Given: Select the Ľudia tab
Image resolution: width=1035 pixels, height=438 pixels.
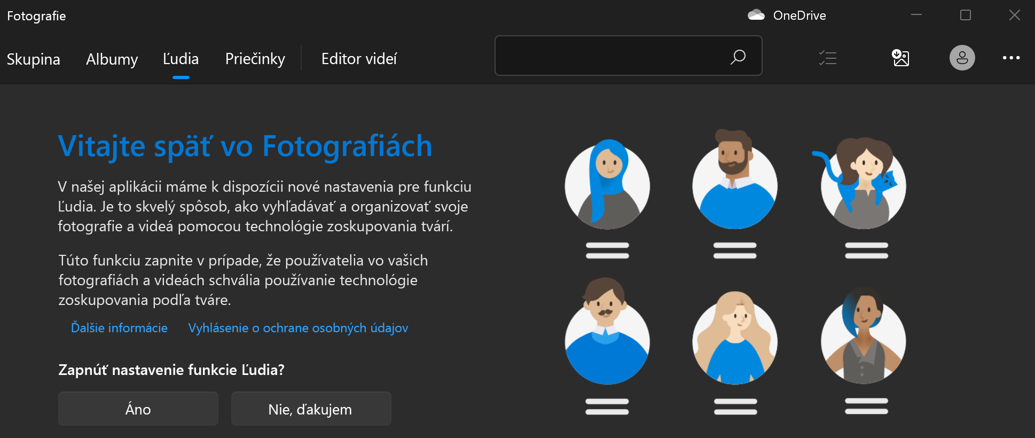Looking at the screenshot, I should pyautogui.click(x=181, y=59).
